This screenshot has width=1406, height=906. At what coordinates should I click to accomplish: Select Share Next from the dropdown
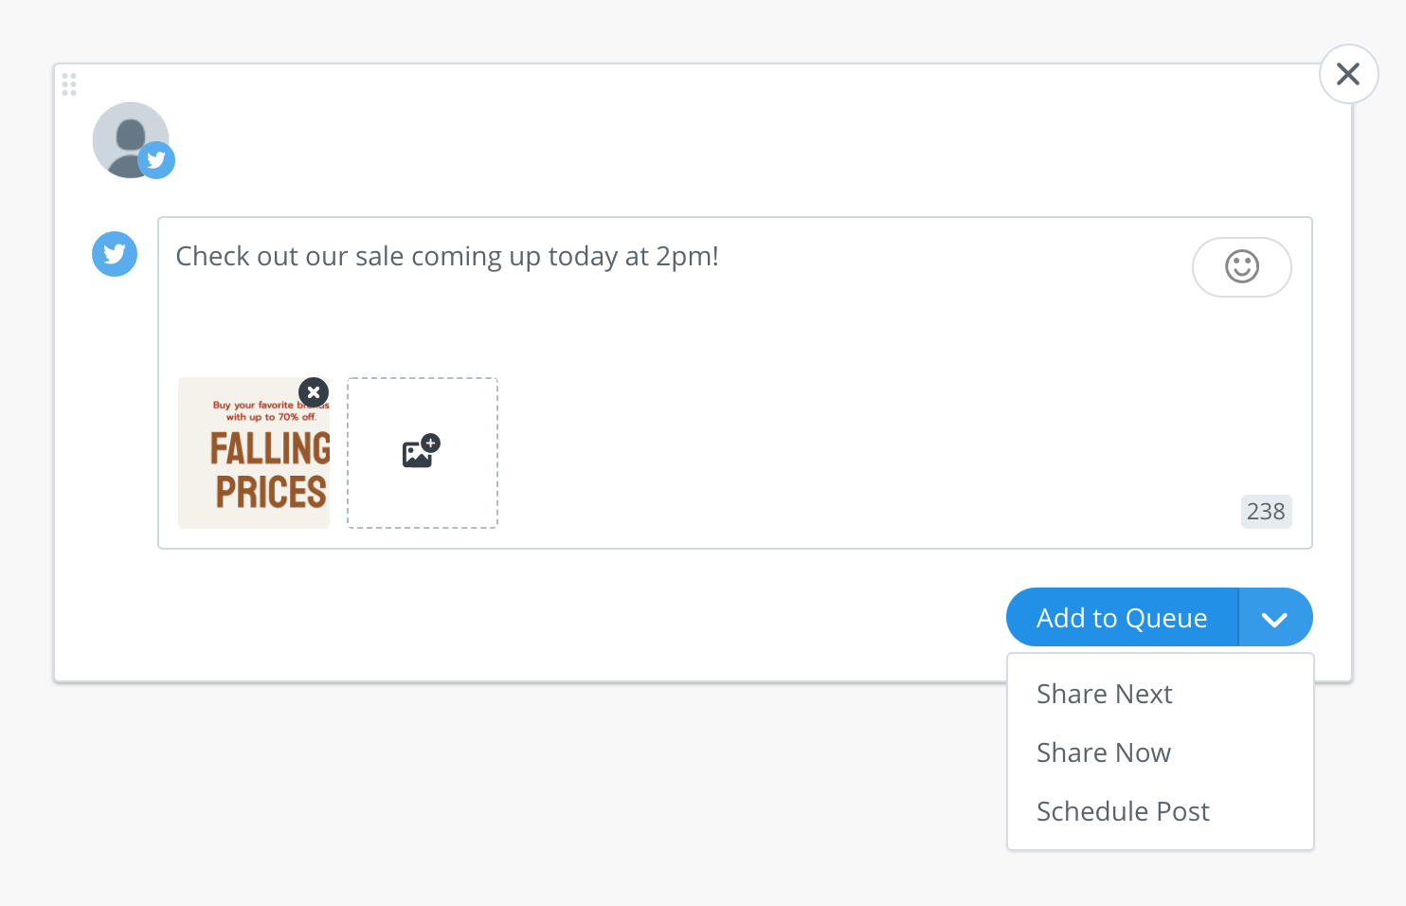coord(1105,694)
